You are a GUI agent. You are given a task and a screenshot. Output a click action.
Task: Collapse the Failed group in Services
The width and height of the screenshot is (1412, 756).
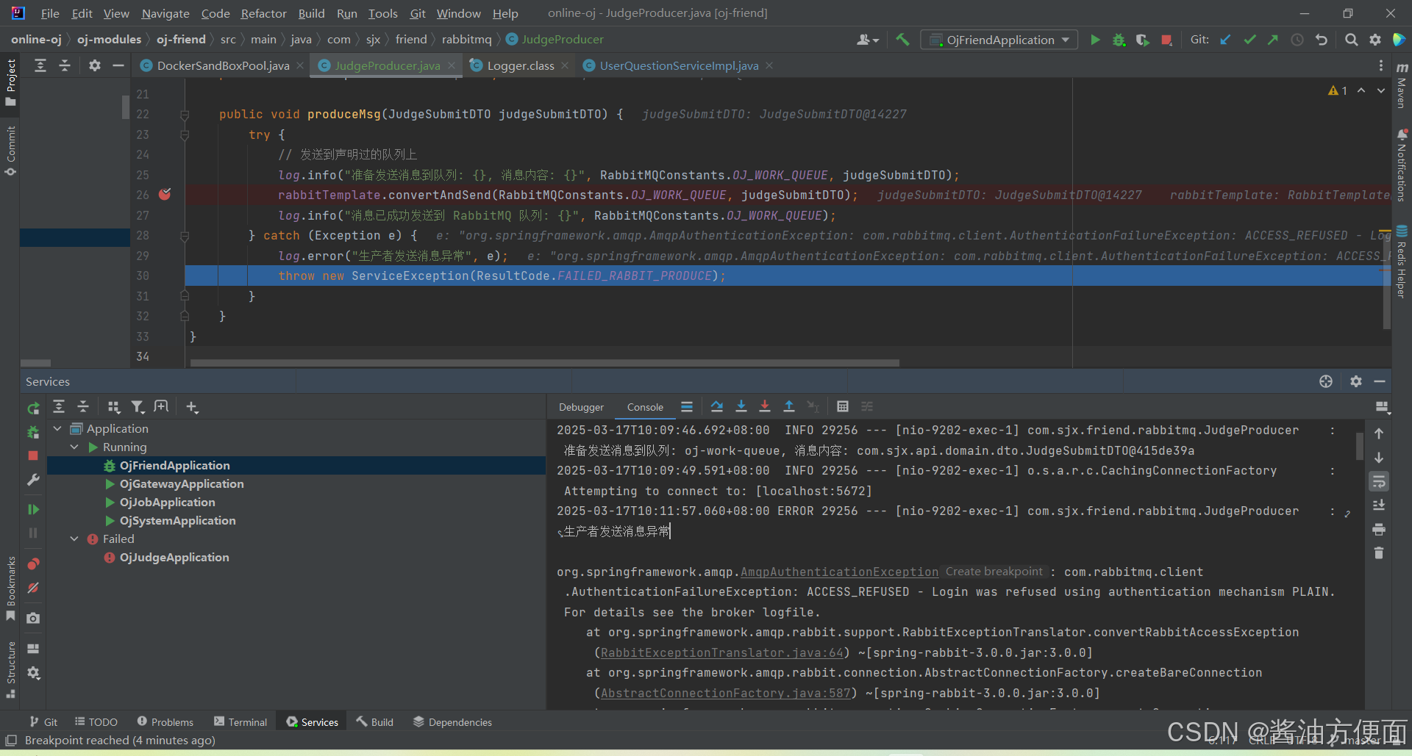74,539
